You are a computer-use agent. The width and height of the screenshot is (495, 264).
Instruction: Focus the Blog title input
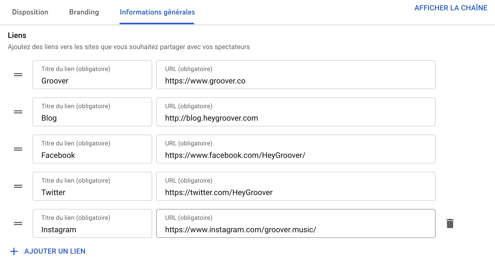[x=92, y=112]
